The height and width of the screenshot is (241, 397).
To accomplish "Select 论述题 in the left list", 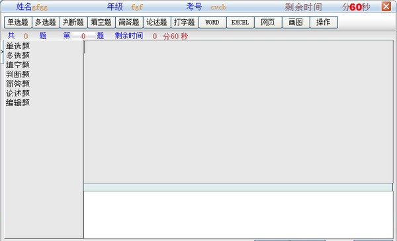I will click(18, 93).
